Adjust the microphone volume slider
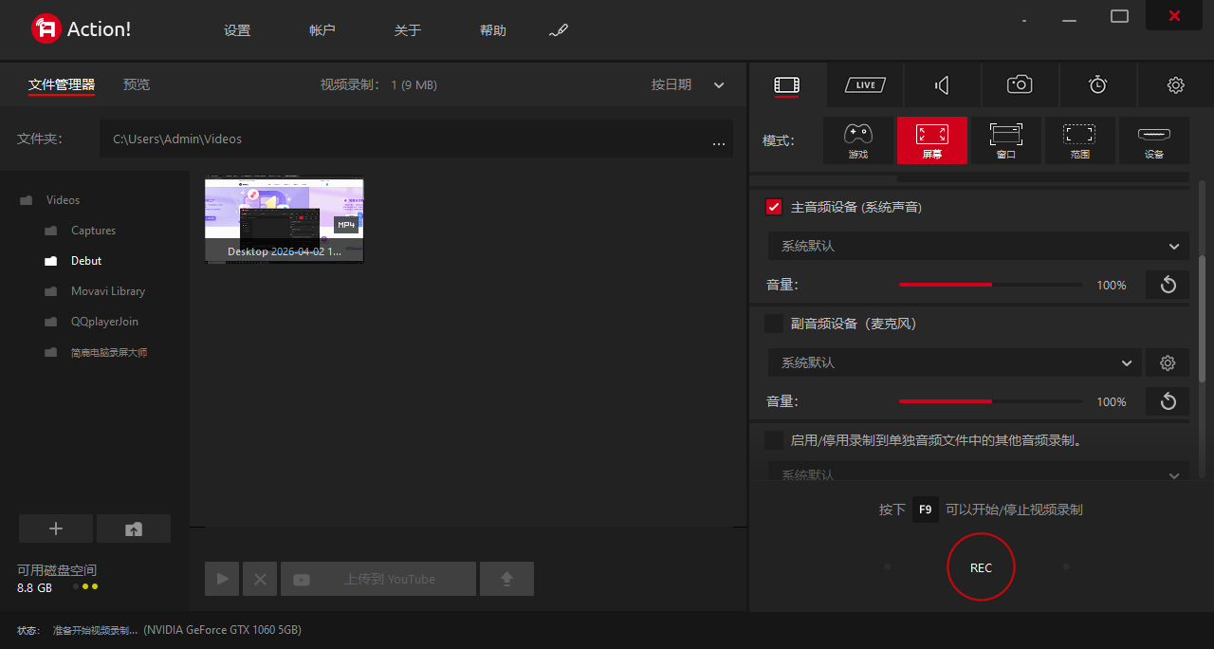 990,401
